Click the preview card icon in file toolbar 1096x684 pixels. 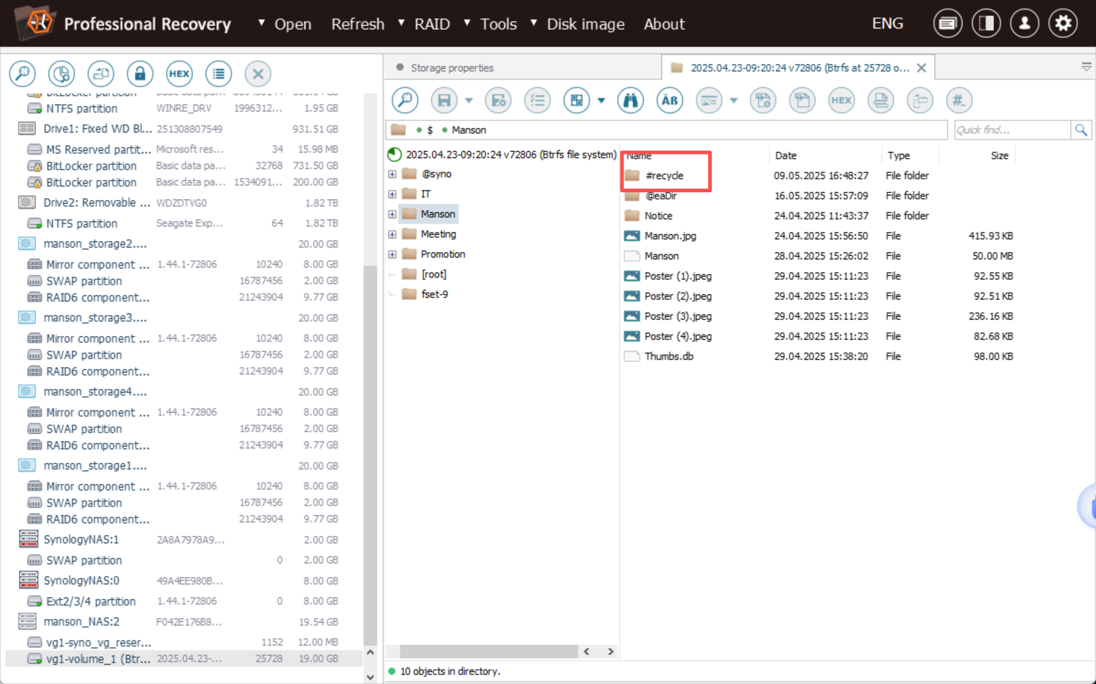[x=709, y=100]
